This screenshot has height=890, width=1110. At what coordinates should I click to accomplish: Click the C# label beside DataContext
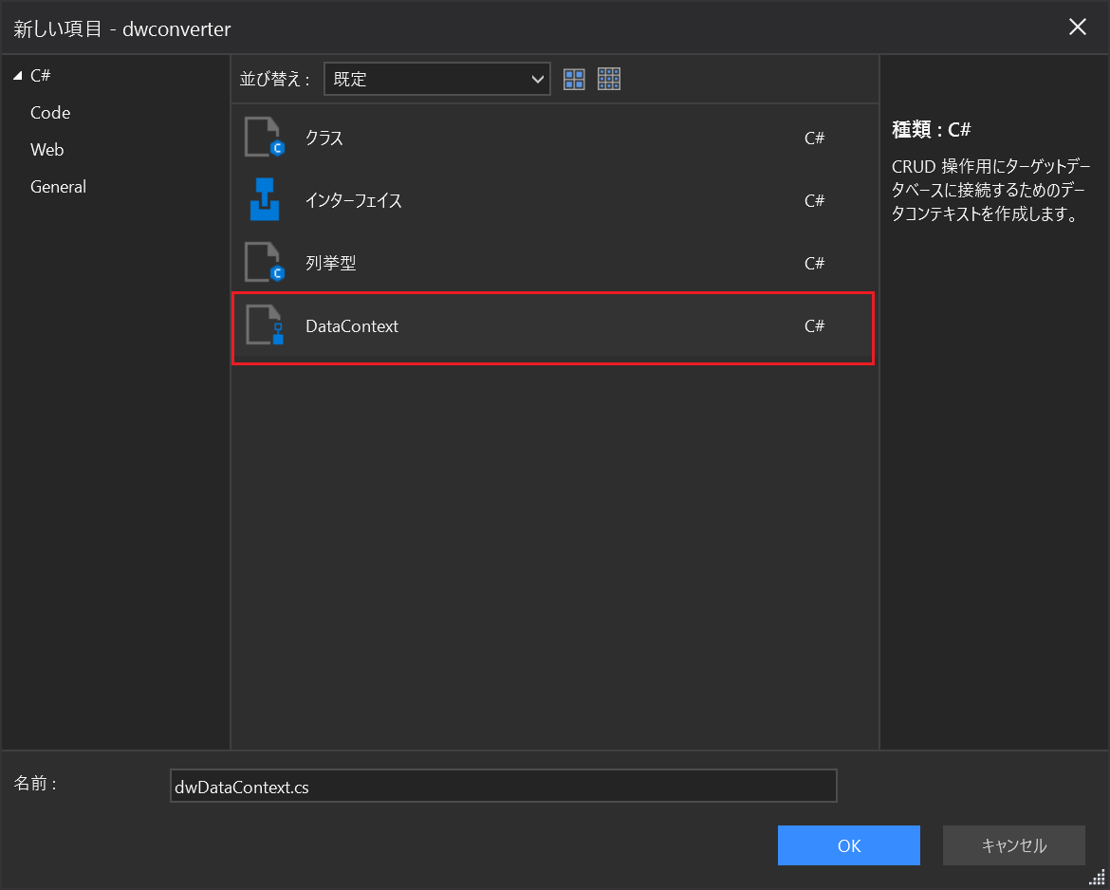[x=814, y=325]
